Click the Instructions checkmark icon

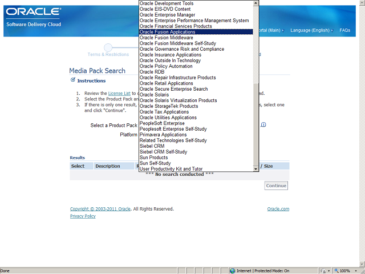pos(73,80)
